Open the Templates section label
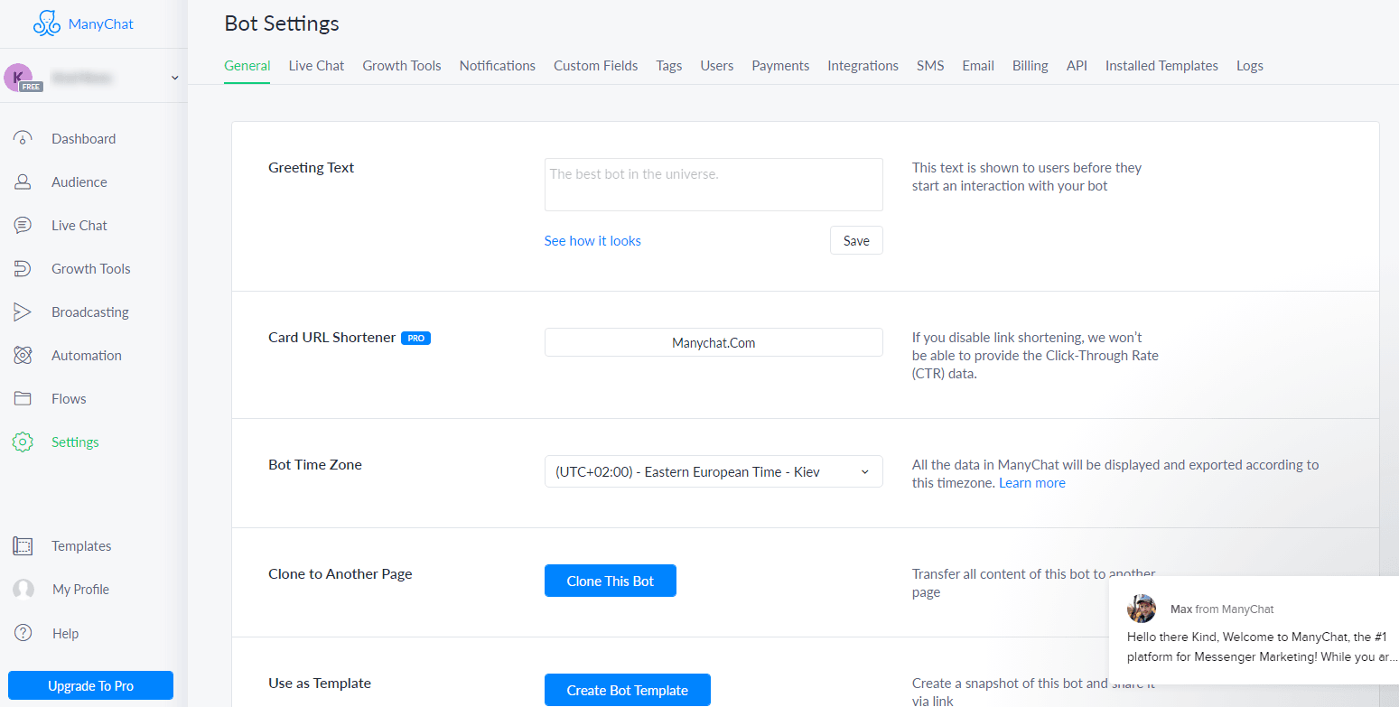Screen dimensions: 1399x707 pos(81,546)
